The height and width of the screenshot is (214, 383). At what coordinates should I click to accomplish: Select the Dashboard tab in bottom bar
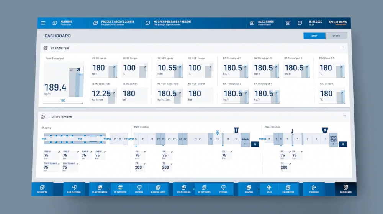click(345, 189)
